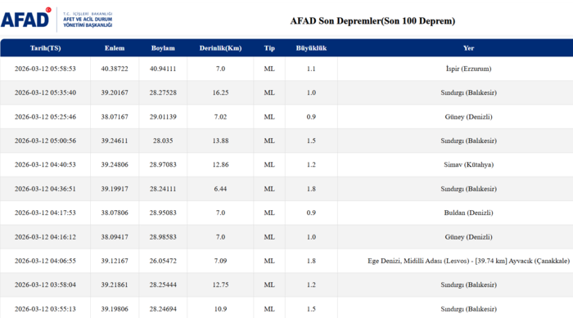
Task: Select date cell 2026-03-12 04:40:53
Action: point(45,164)
